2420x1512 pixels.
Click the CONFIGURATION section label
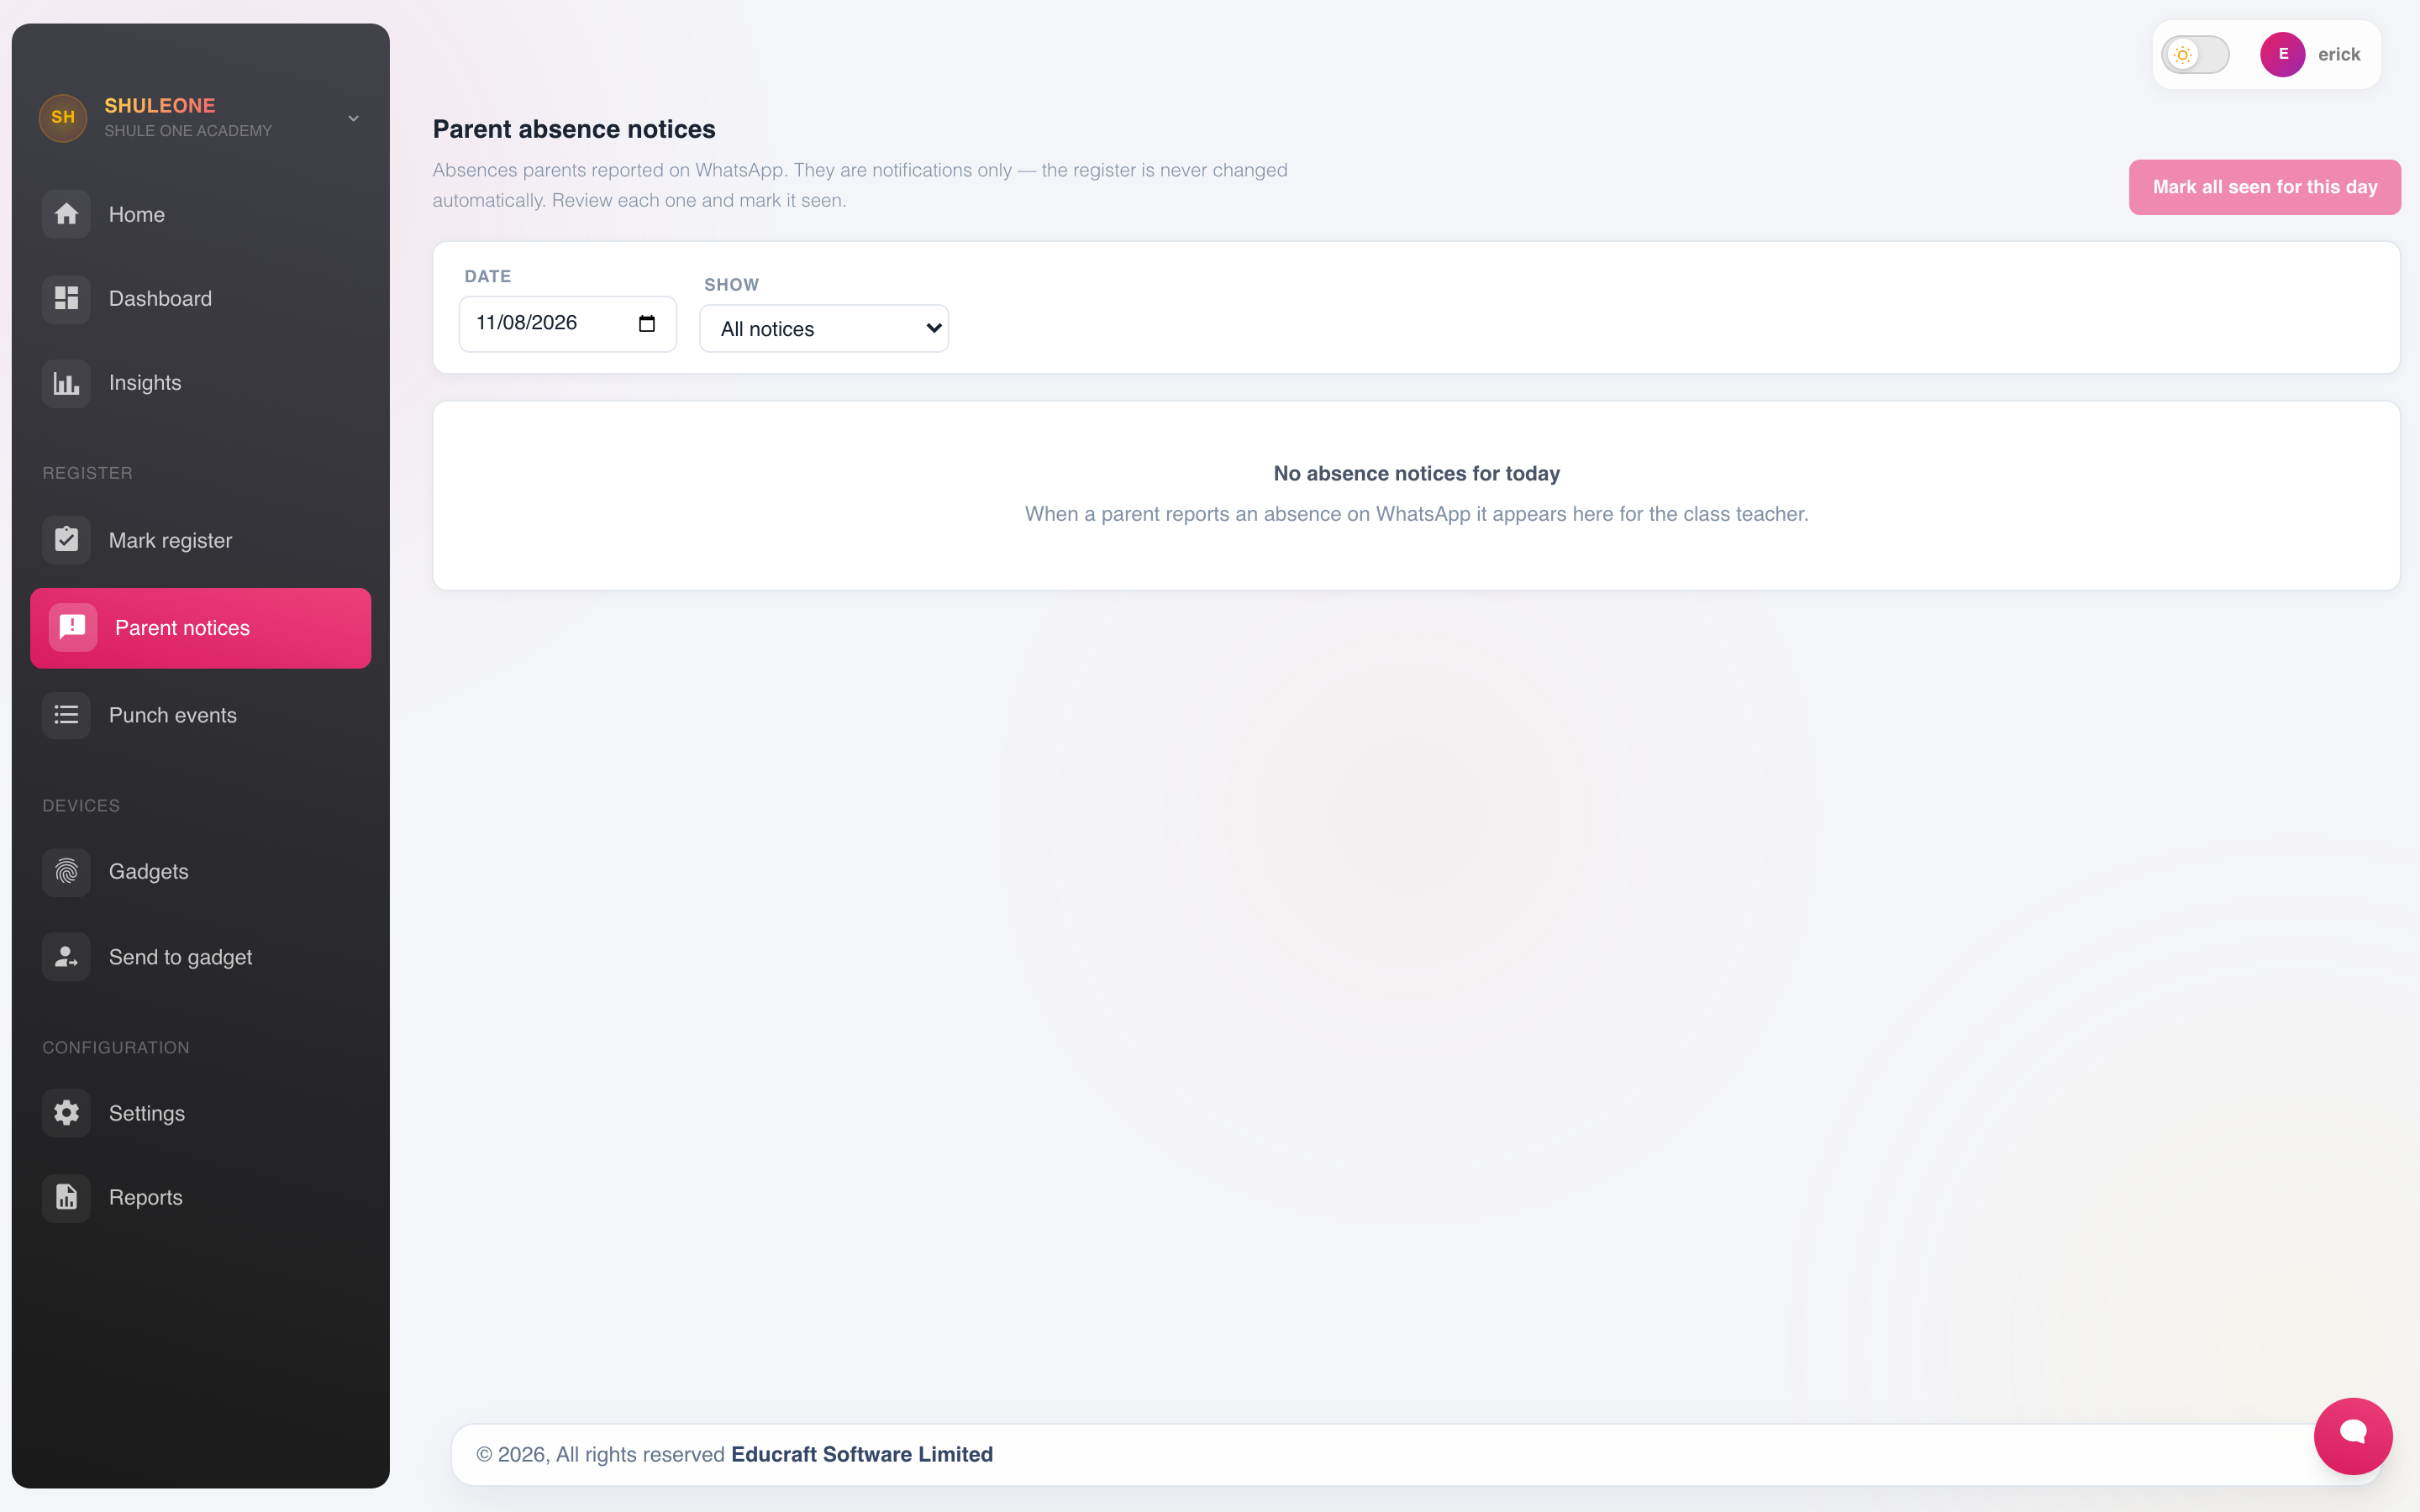(x=116, y=1048)
